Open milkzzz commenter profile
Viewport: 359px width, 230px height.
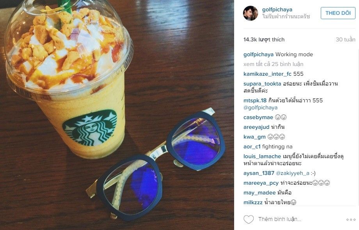[x=253, y=203]
